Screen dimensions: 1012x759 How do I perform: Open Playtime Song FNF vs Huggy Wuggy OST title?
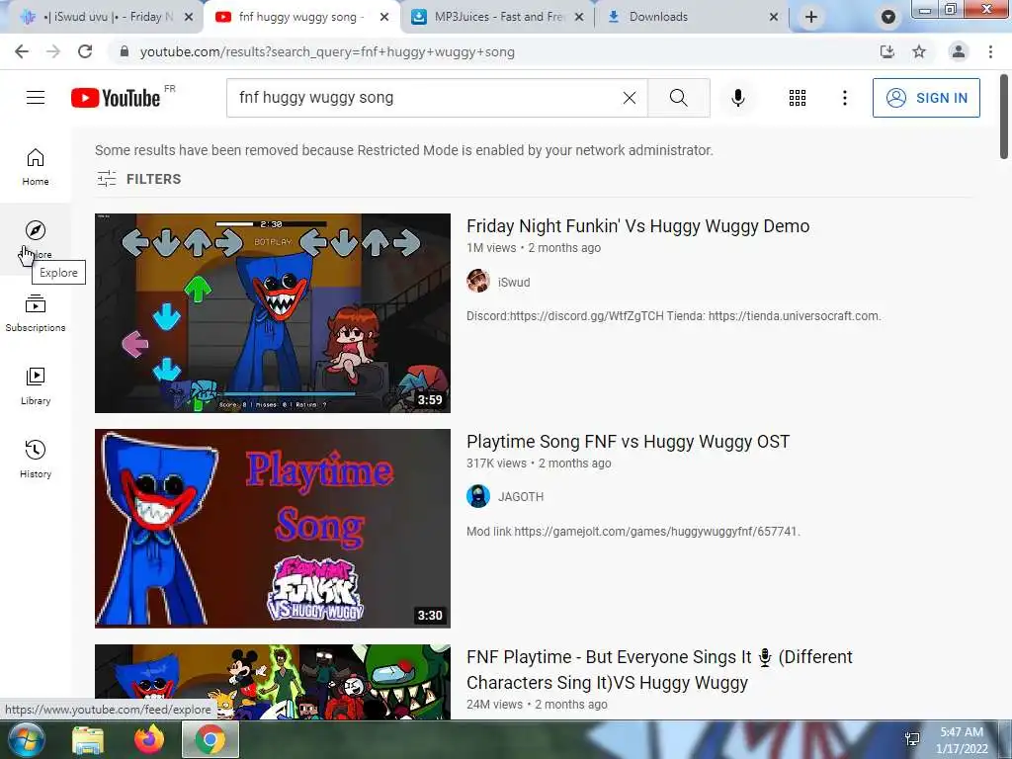click(628, 442)
